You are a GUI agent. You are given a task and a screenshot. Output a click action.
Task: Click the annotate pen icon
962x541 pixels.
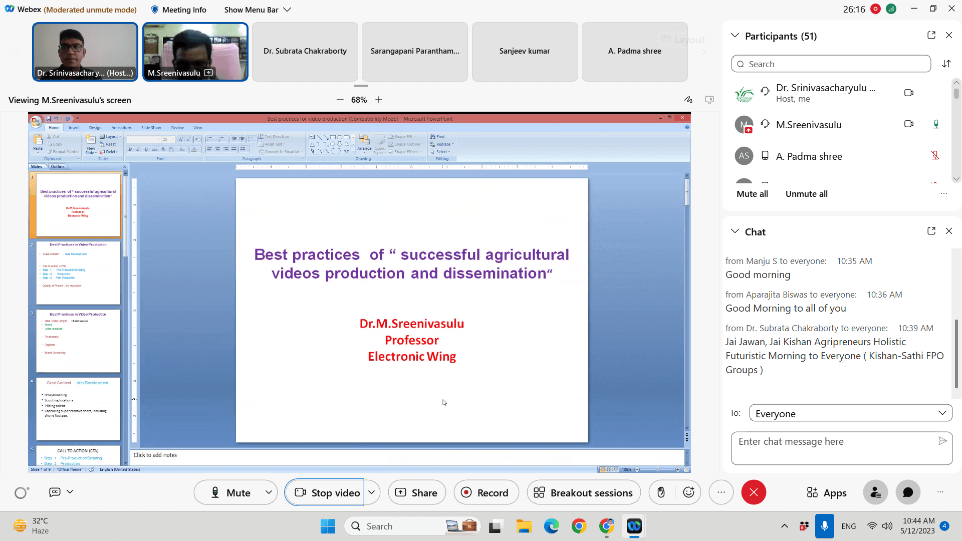tap(688, 100)
